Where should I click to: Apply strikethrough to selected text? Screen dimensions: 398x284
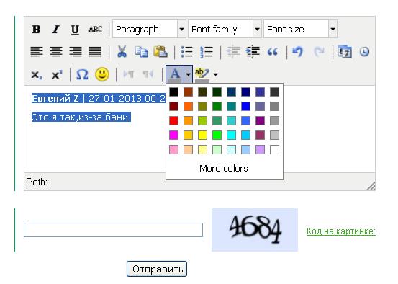coord(95,30)
